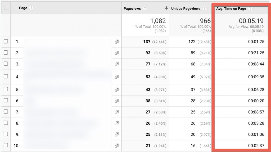Click open-link icon for row 10
This screenshot has width=271, height=152.
tap(117, 145)
